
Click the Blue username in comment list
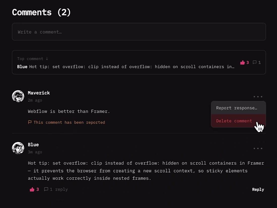click(x=33, y=145)
